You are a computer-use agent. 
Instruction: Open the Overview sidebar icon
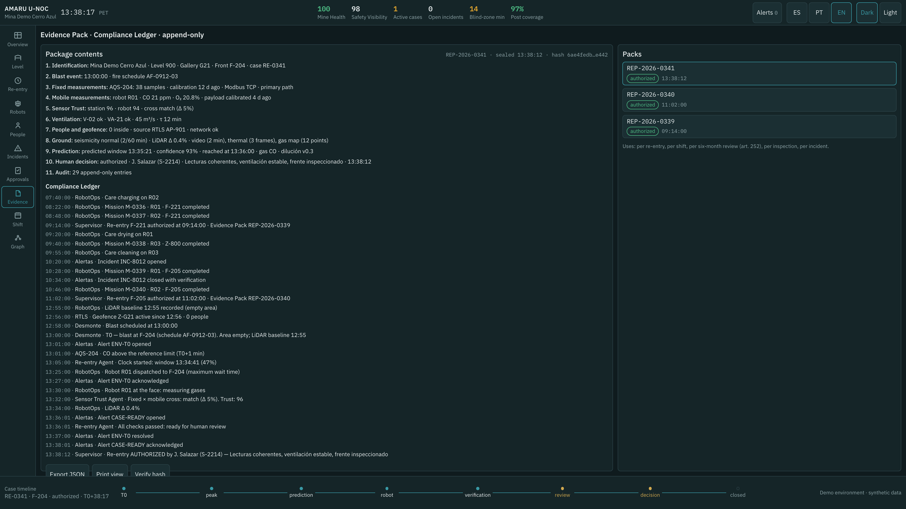click(17, 39)
